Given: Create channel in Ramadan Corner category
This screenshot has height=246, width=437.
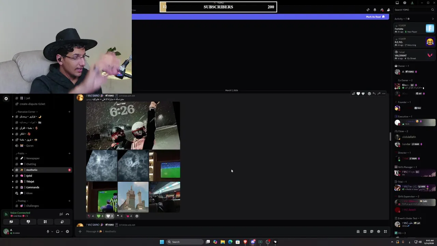Looking at the screenshot, I should click(x=69, y=112).
